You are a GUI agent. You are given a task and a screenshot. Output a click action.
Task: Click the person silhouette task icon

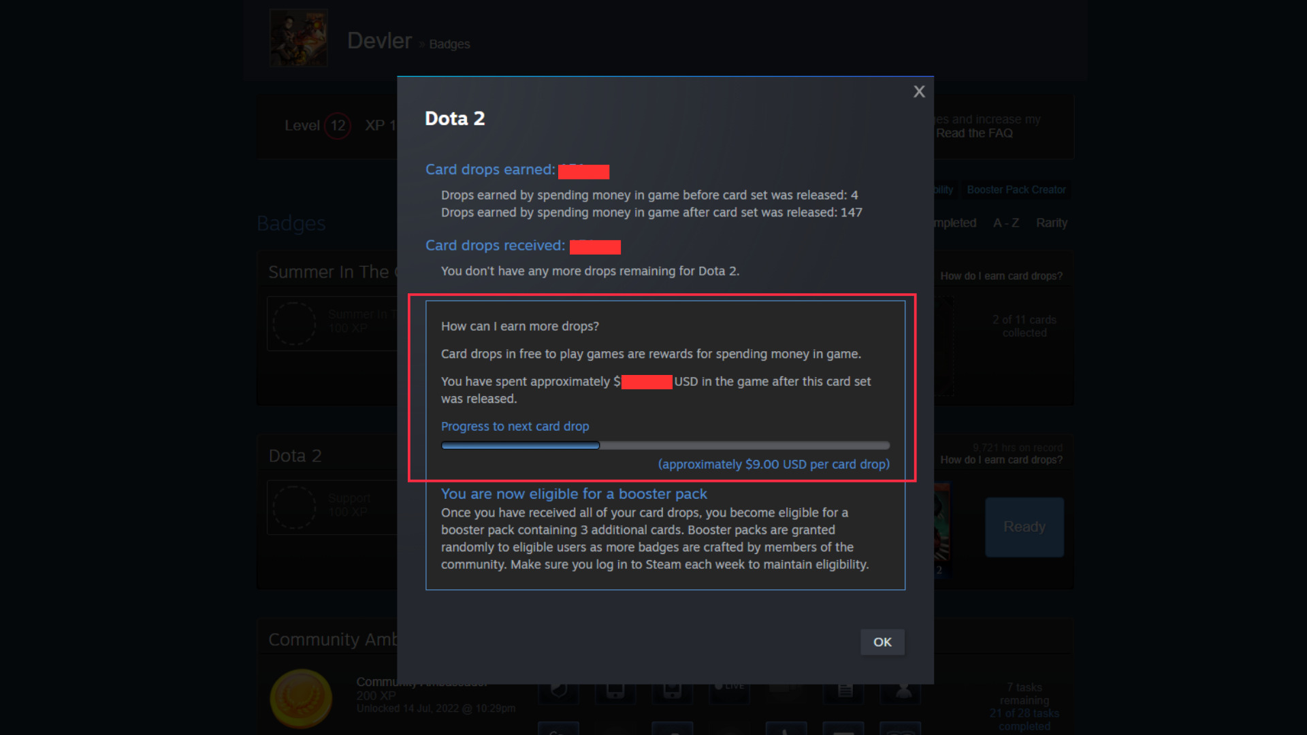[903, 690]
